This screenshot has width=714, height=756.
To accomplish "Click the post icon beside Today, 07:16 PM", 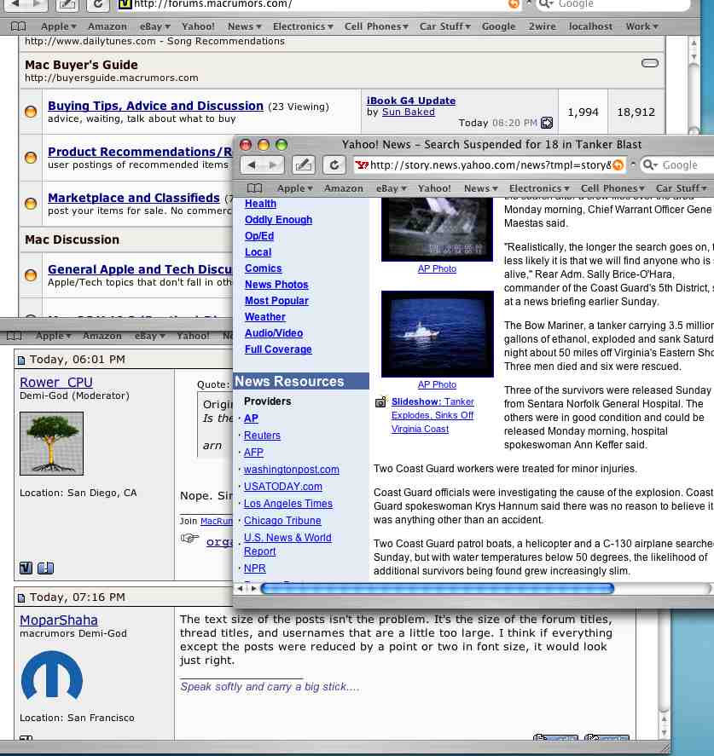I will click(x=21, y=597).
